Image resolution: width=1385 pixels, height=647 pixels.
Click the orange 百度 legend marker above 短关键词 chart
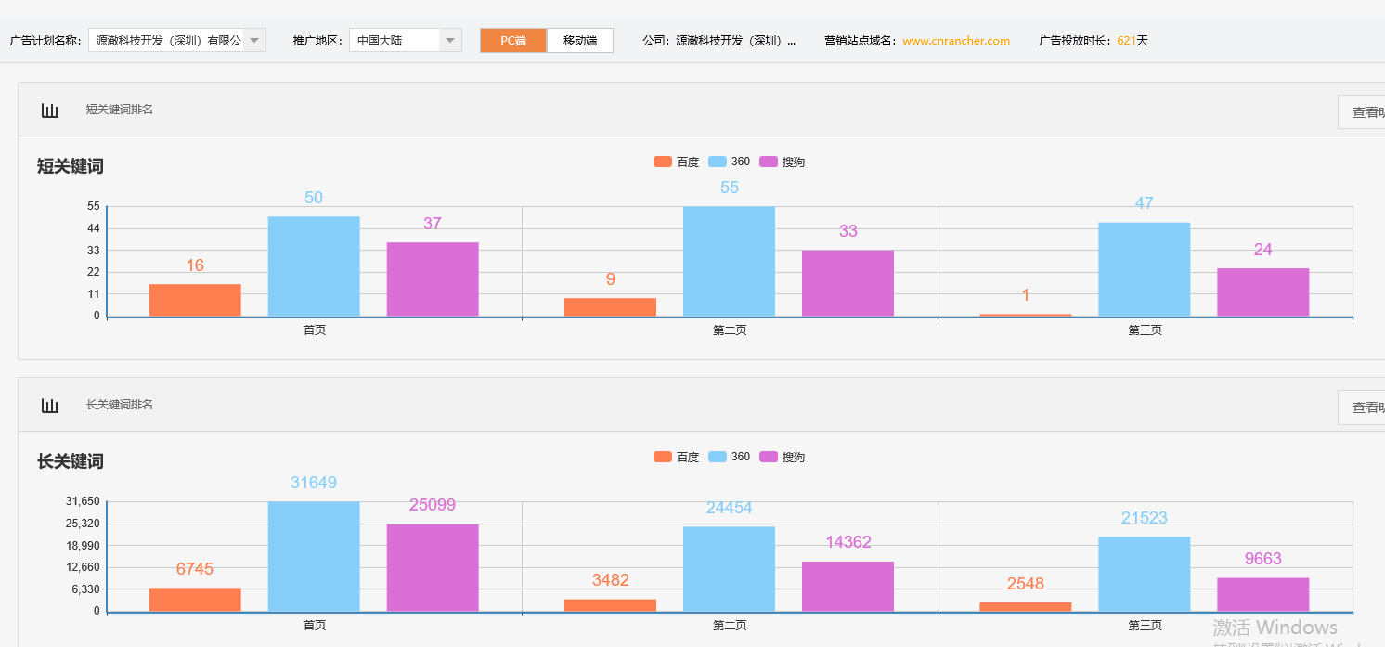(661, 161)
